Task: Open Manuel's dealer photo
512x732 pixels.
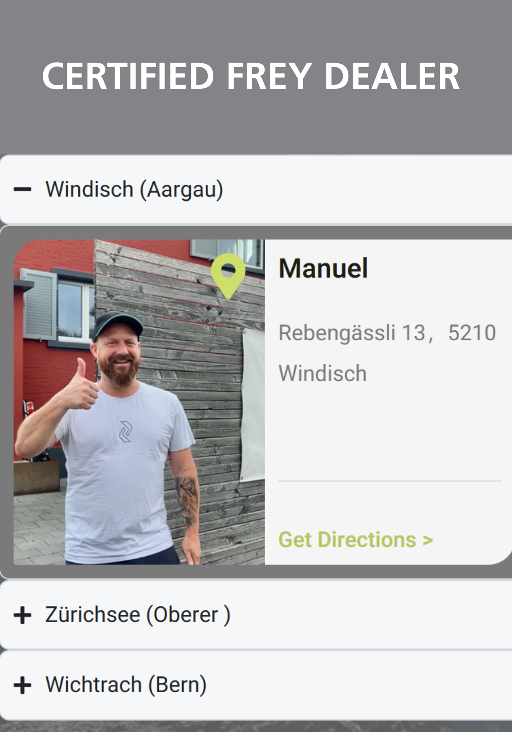Action: pos(139,402)
